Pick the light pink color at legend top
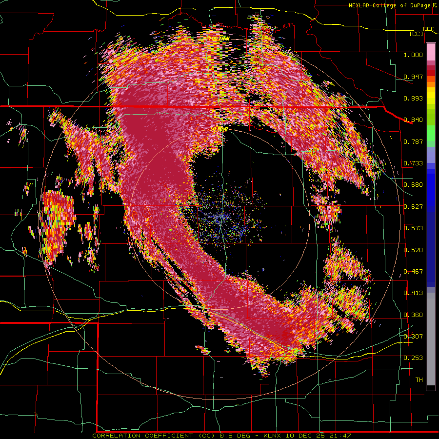The image size is (439, 439). tap(431, 52)
